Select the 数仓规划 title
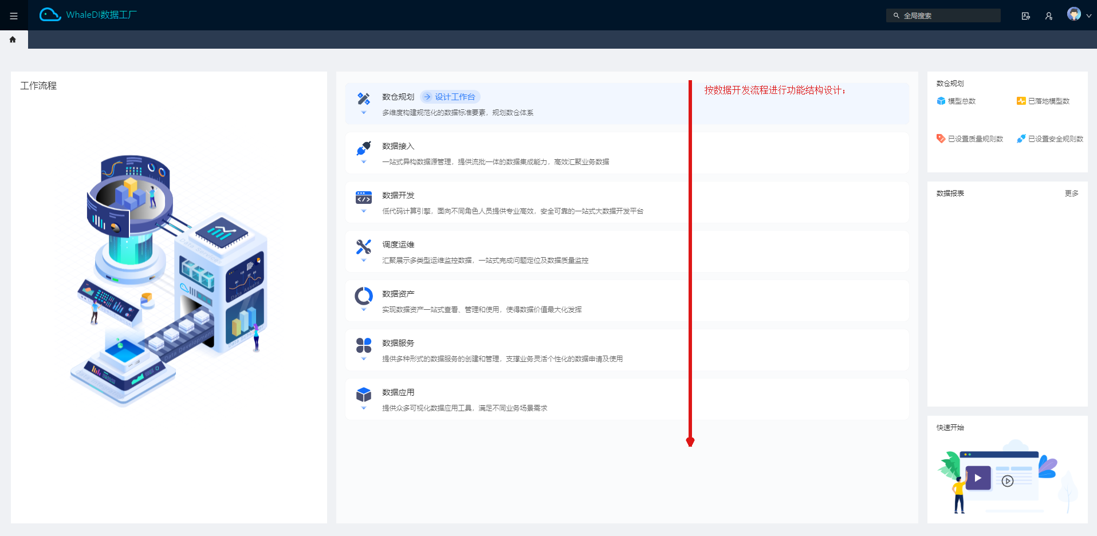The image size is (1097, 536). point(398,97)
